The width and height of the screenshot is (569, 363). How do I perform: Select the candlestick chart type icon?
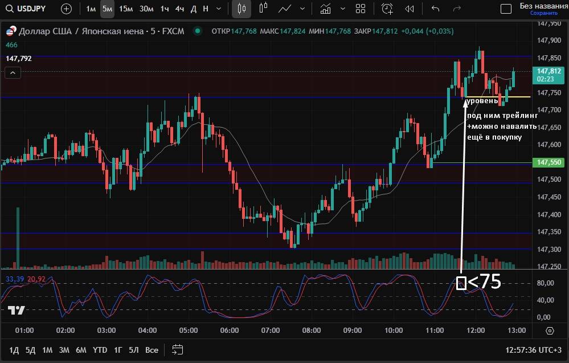pos(241,9)
